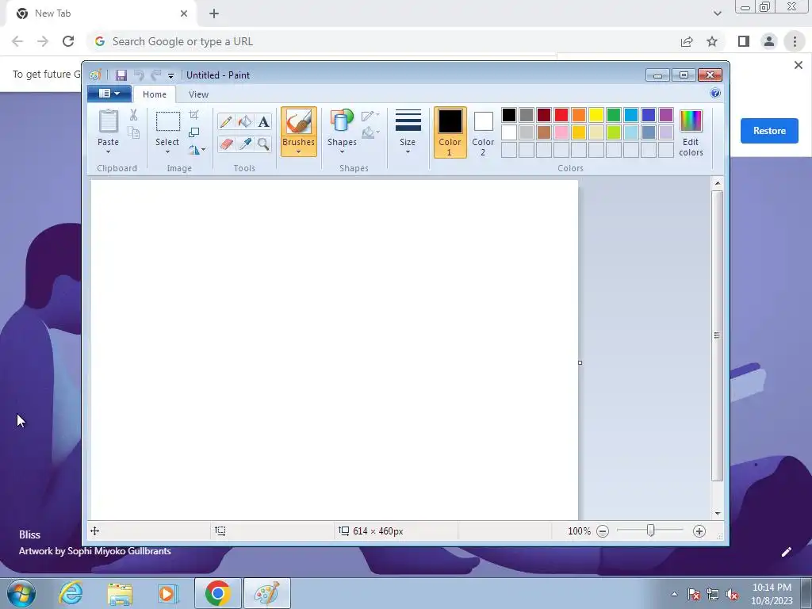Pick the red color swatch
Image resolution: width=812 pixels, height=609 pixels.
(x=561, y=114)
